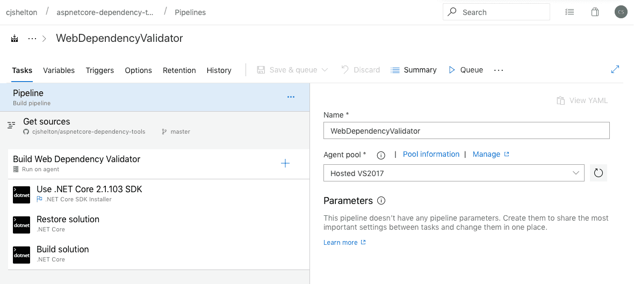
Task: Click the Save & queue disk icon
Action: 261,70
